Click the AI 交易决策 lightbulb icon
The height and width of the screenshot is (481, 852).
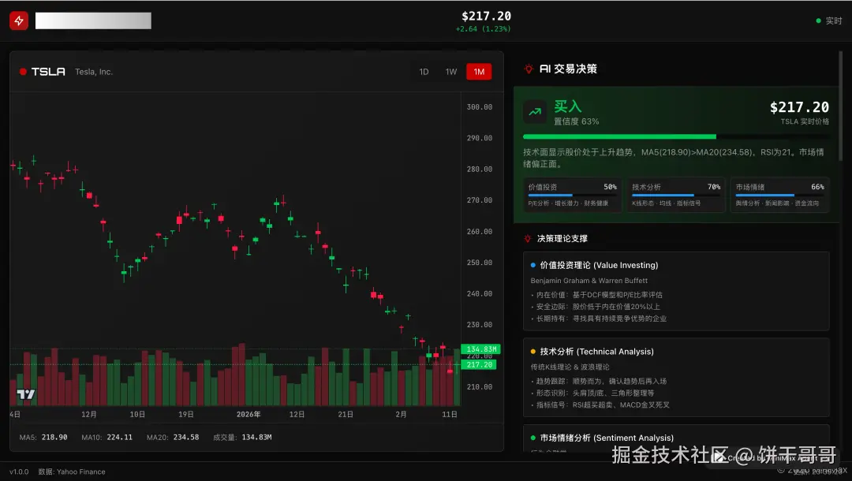click(528, 69)
